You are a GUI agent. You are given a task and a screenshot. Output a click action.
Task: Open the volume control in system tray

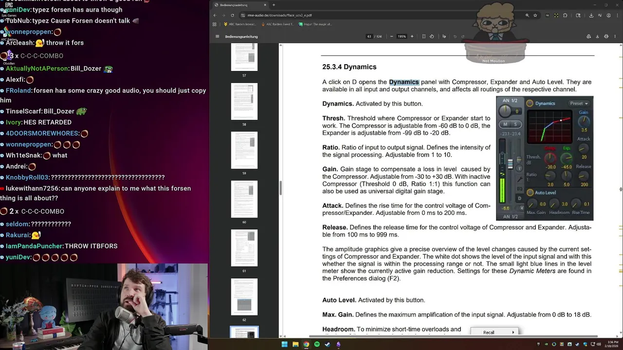click(599, 344)
